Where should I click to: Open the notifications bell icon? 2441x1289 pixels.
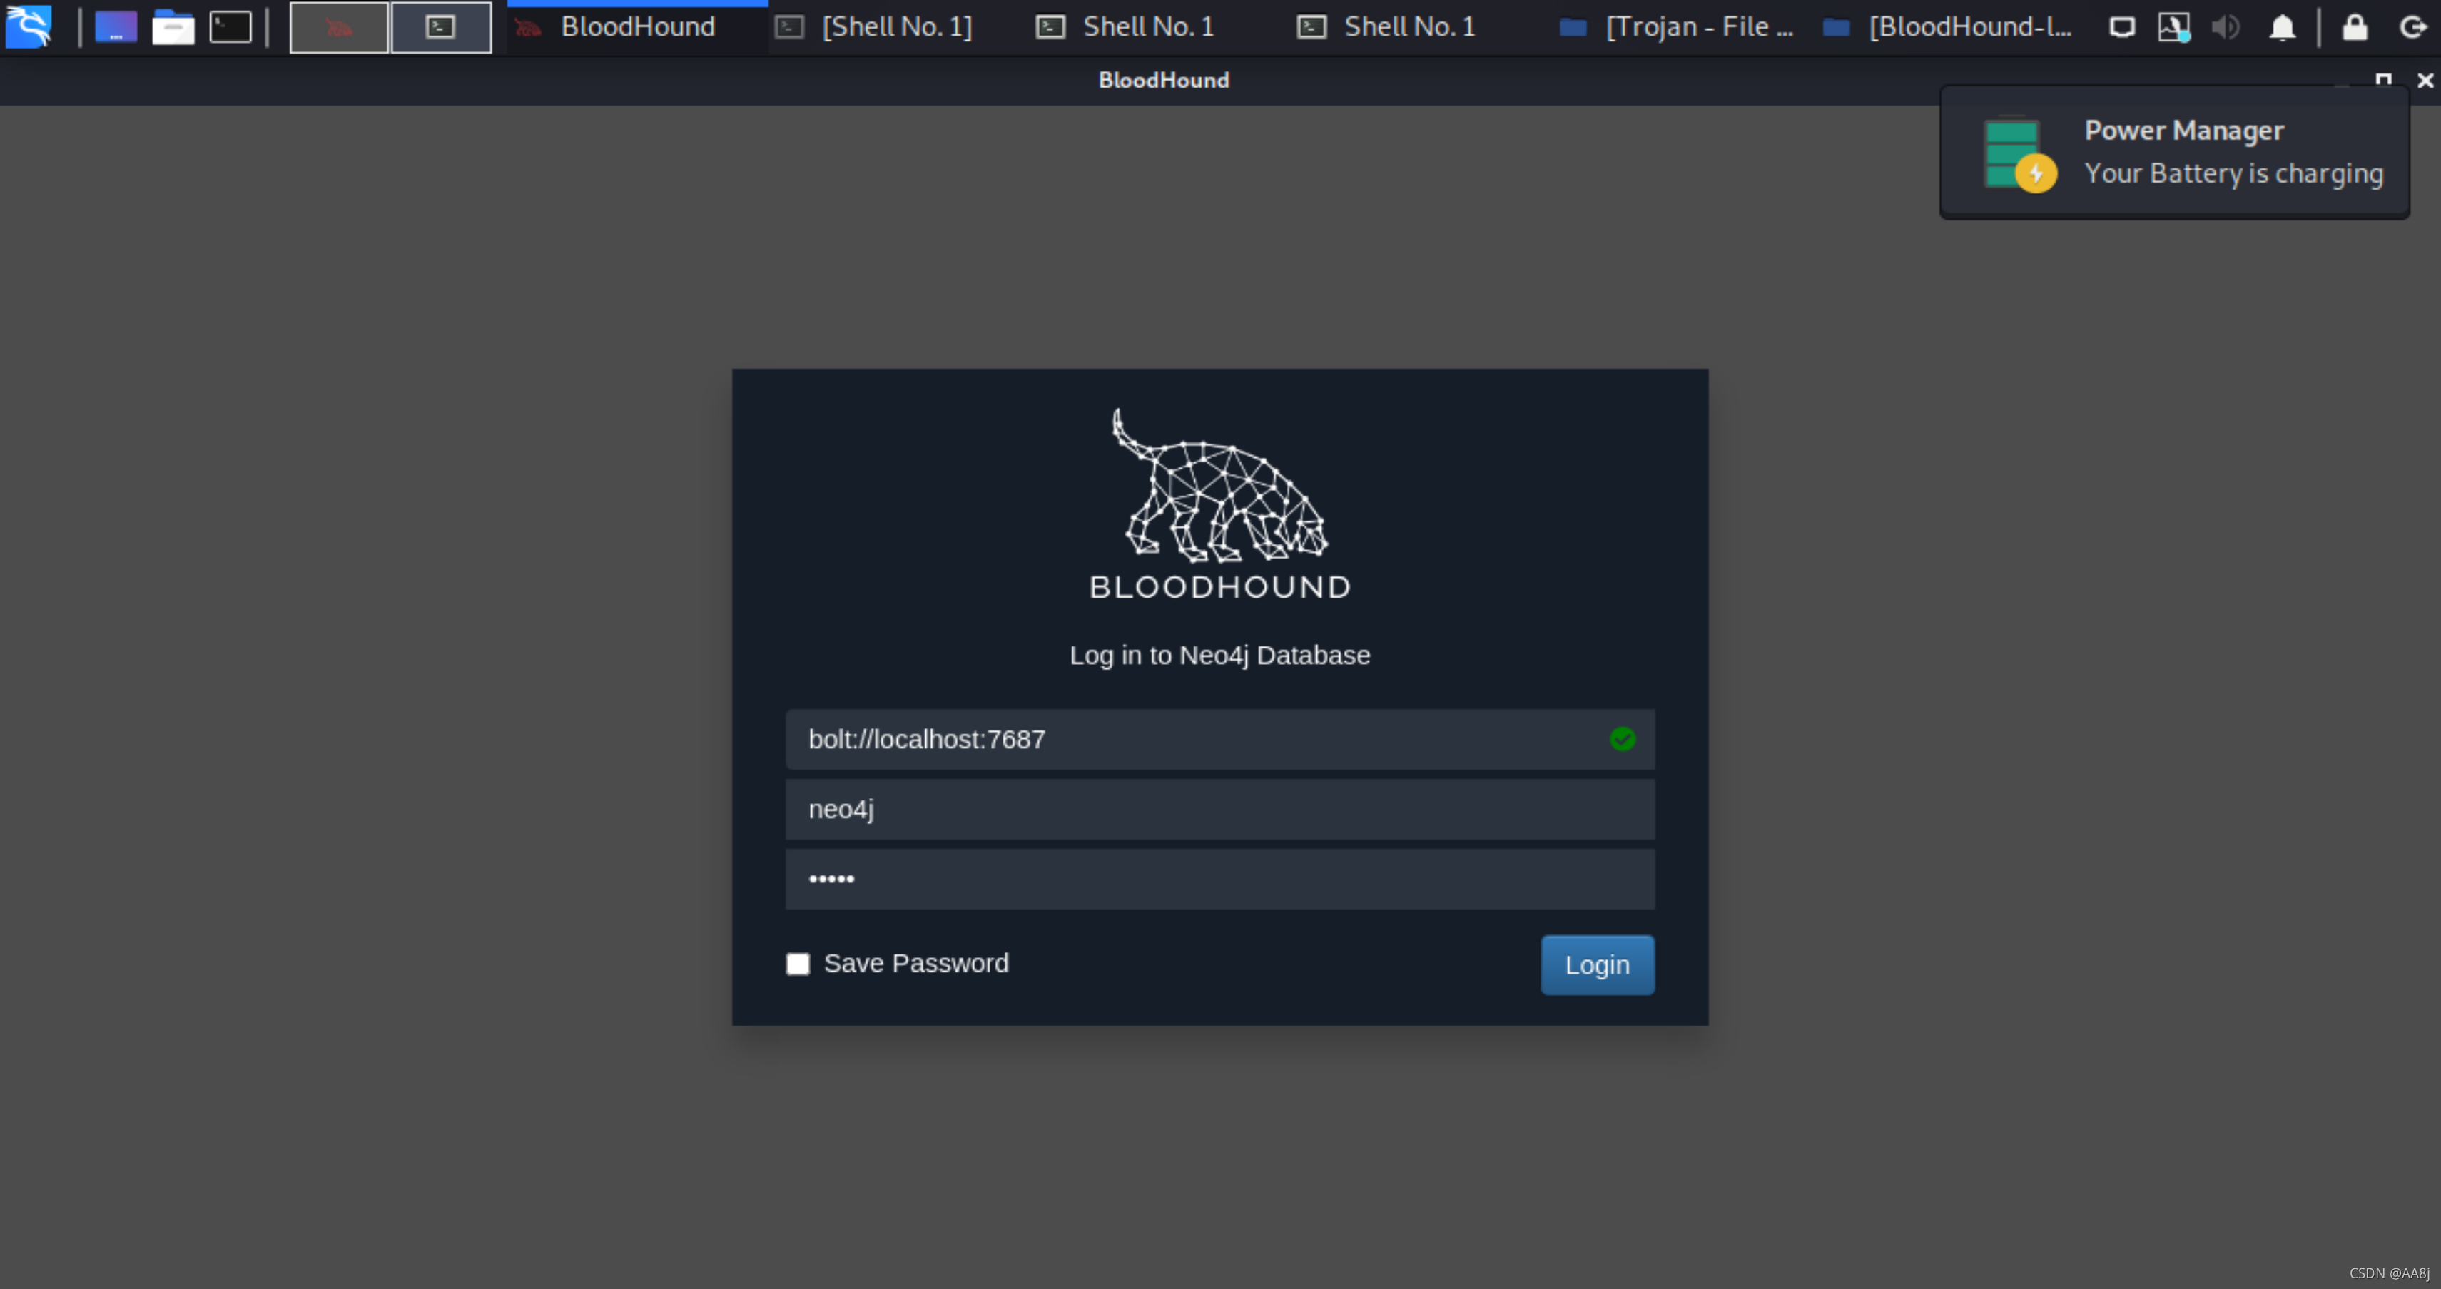pyautogui.click(x=2282, y=26)
